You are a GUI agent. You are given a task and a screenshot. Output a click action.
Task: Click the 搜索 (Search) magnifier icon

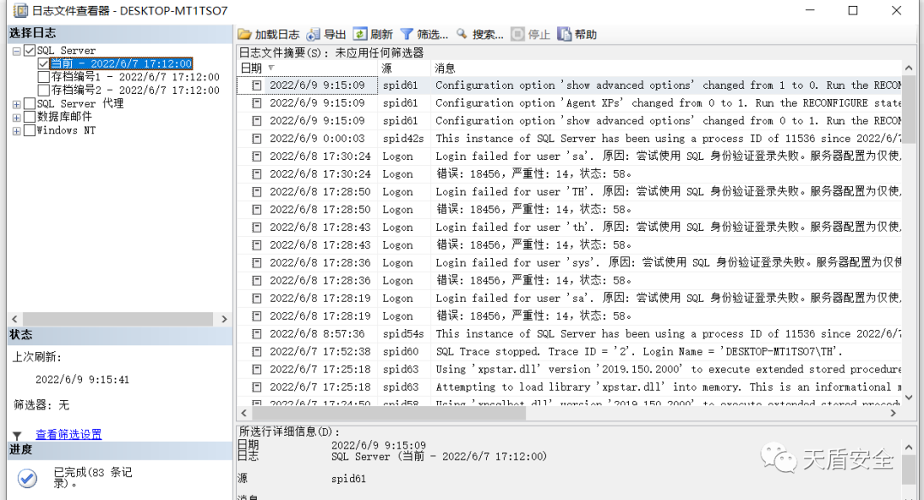coord(462,34)
